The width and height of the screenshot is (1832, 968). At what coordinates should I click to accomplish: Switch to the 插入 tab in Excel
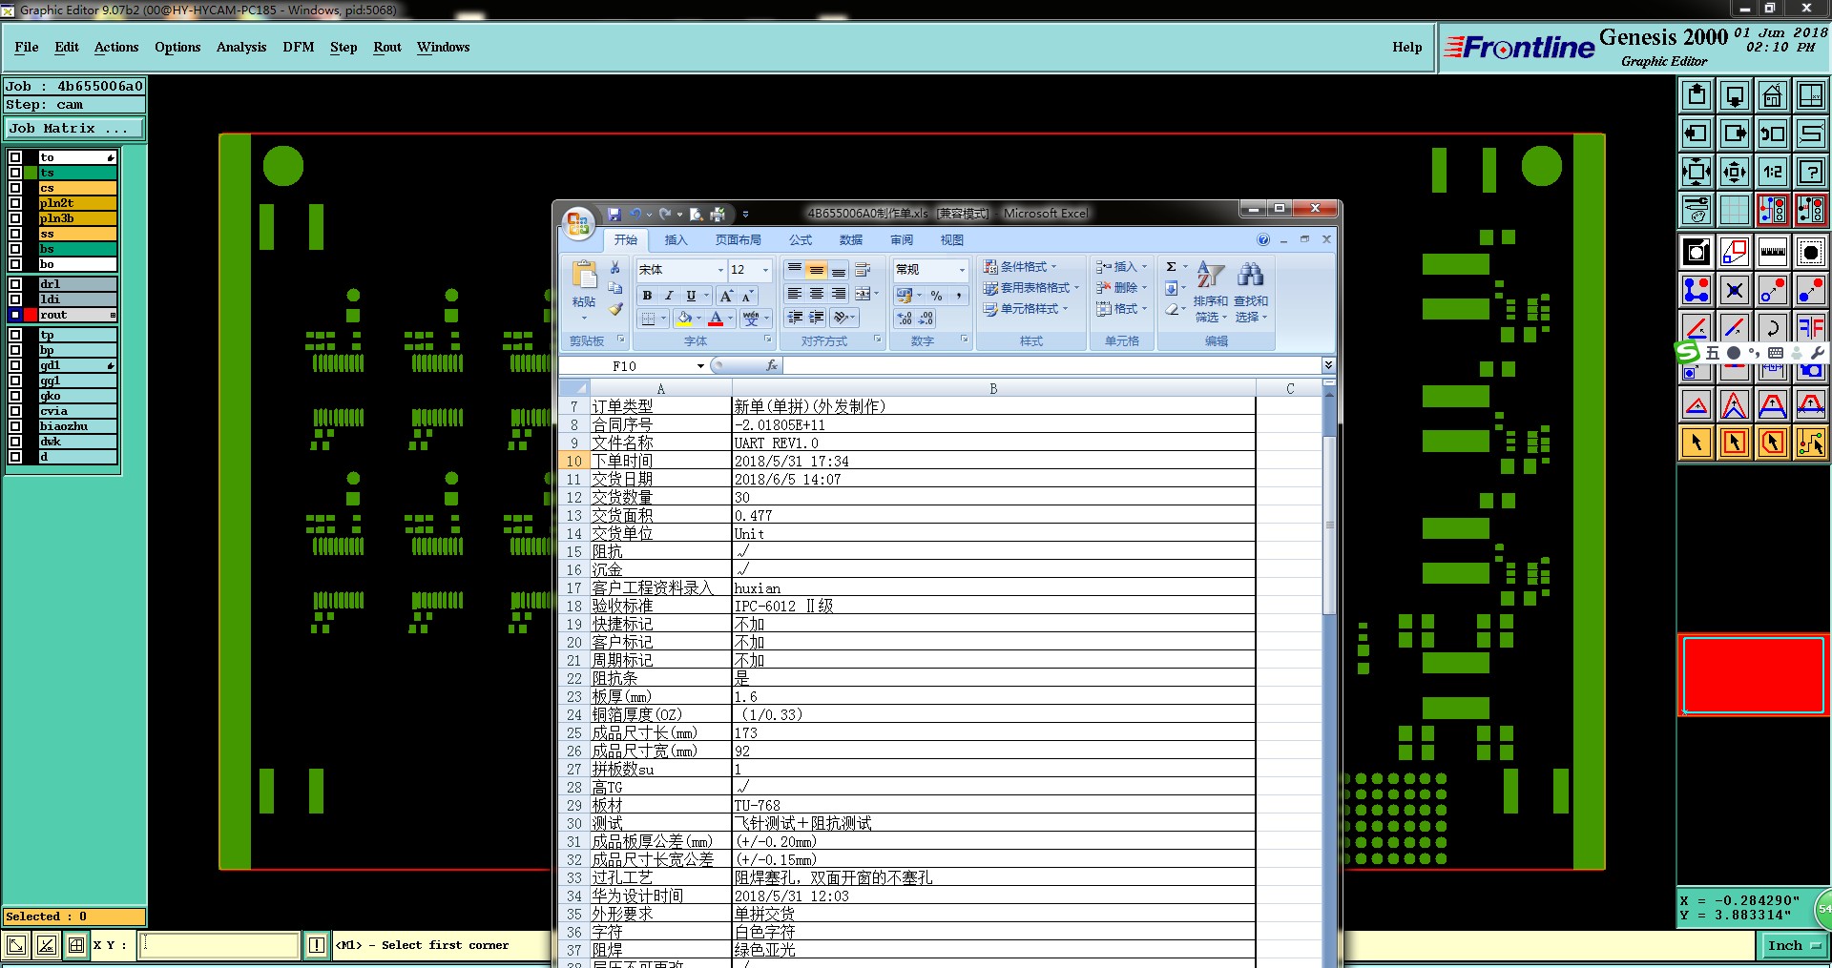pos(676,240)
